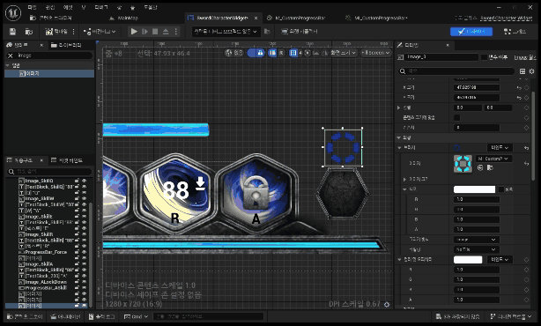Start play in editor
541x326 pixels.
[x=134, y=32]
